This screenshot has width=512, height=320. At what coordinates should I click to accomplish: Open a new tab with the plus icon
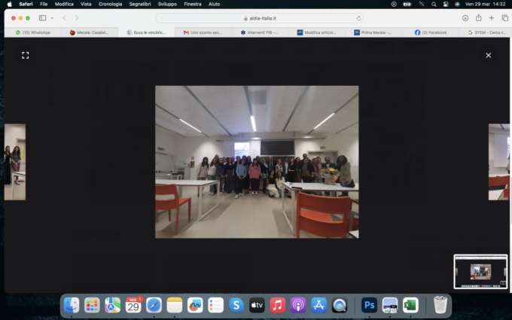492,18
